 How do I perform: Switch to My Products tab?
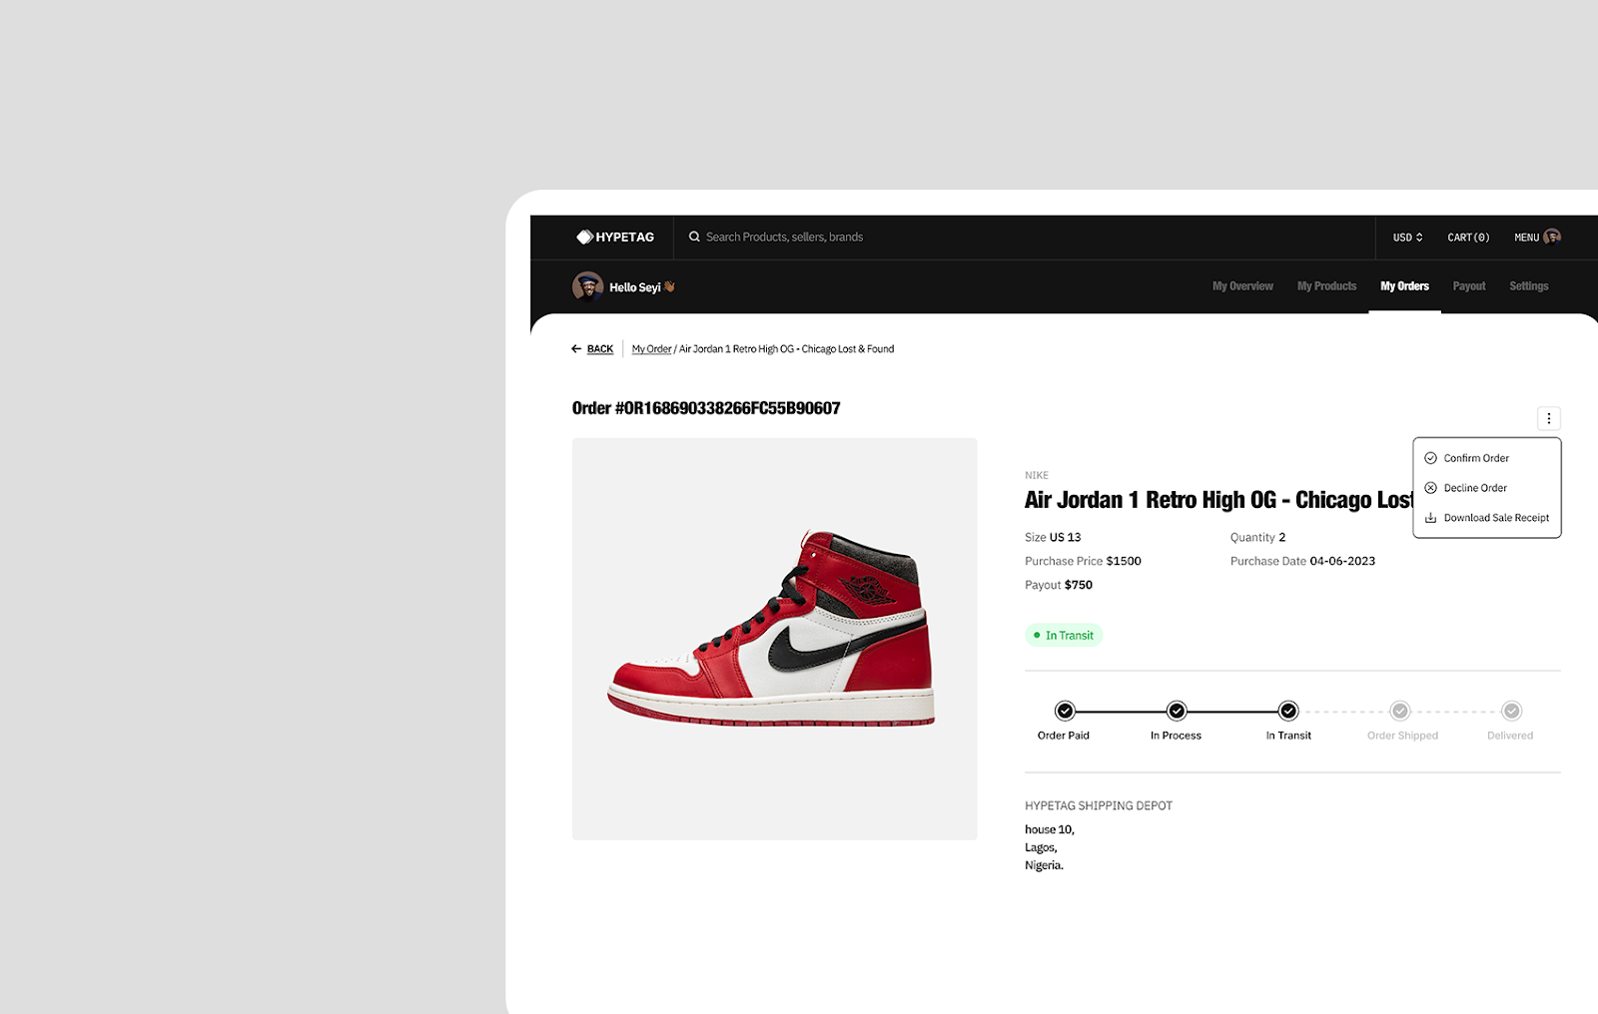pos(1326,286)
